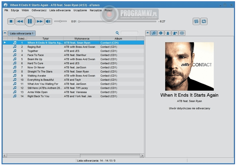Show similar artists context tab
Viewport: 236px width, 165px height.
click(x=175, y=33)
